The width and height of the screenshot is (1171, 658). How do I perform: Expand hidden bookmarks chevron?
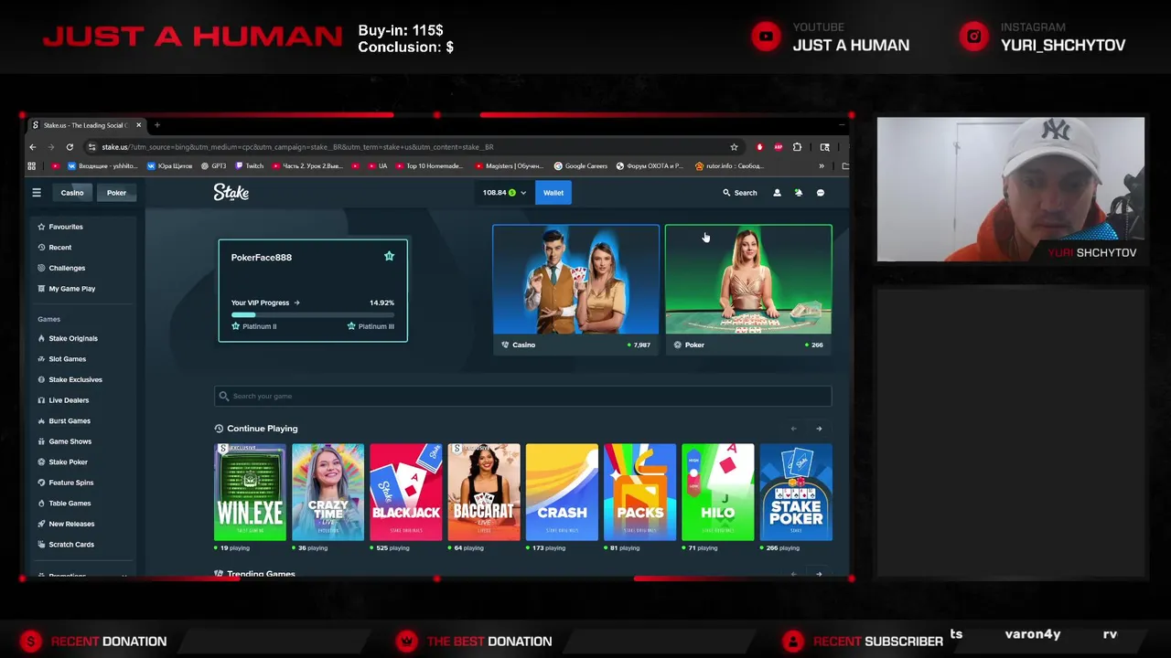coord(821,166)
